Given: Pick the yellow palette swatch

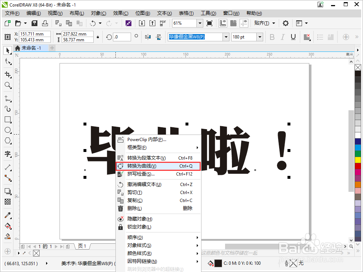Looking at the screenshot, I should pyautogui.click(x=358, y=160).
